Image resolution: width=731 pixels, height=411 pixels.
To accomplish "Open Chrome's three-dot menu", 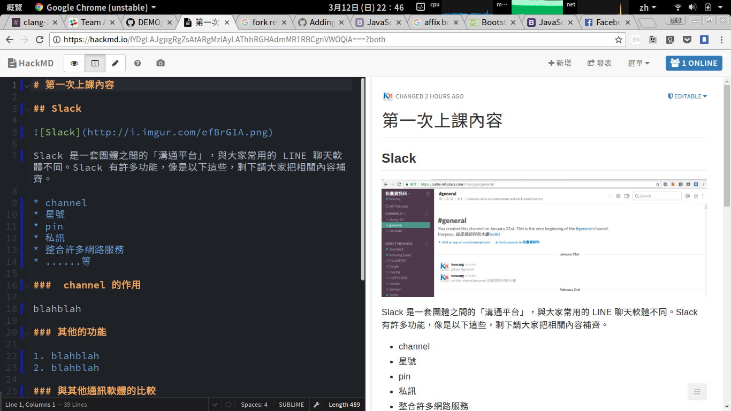I will click(721, 40).
